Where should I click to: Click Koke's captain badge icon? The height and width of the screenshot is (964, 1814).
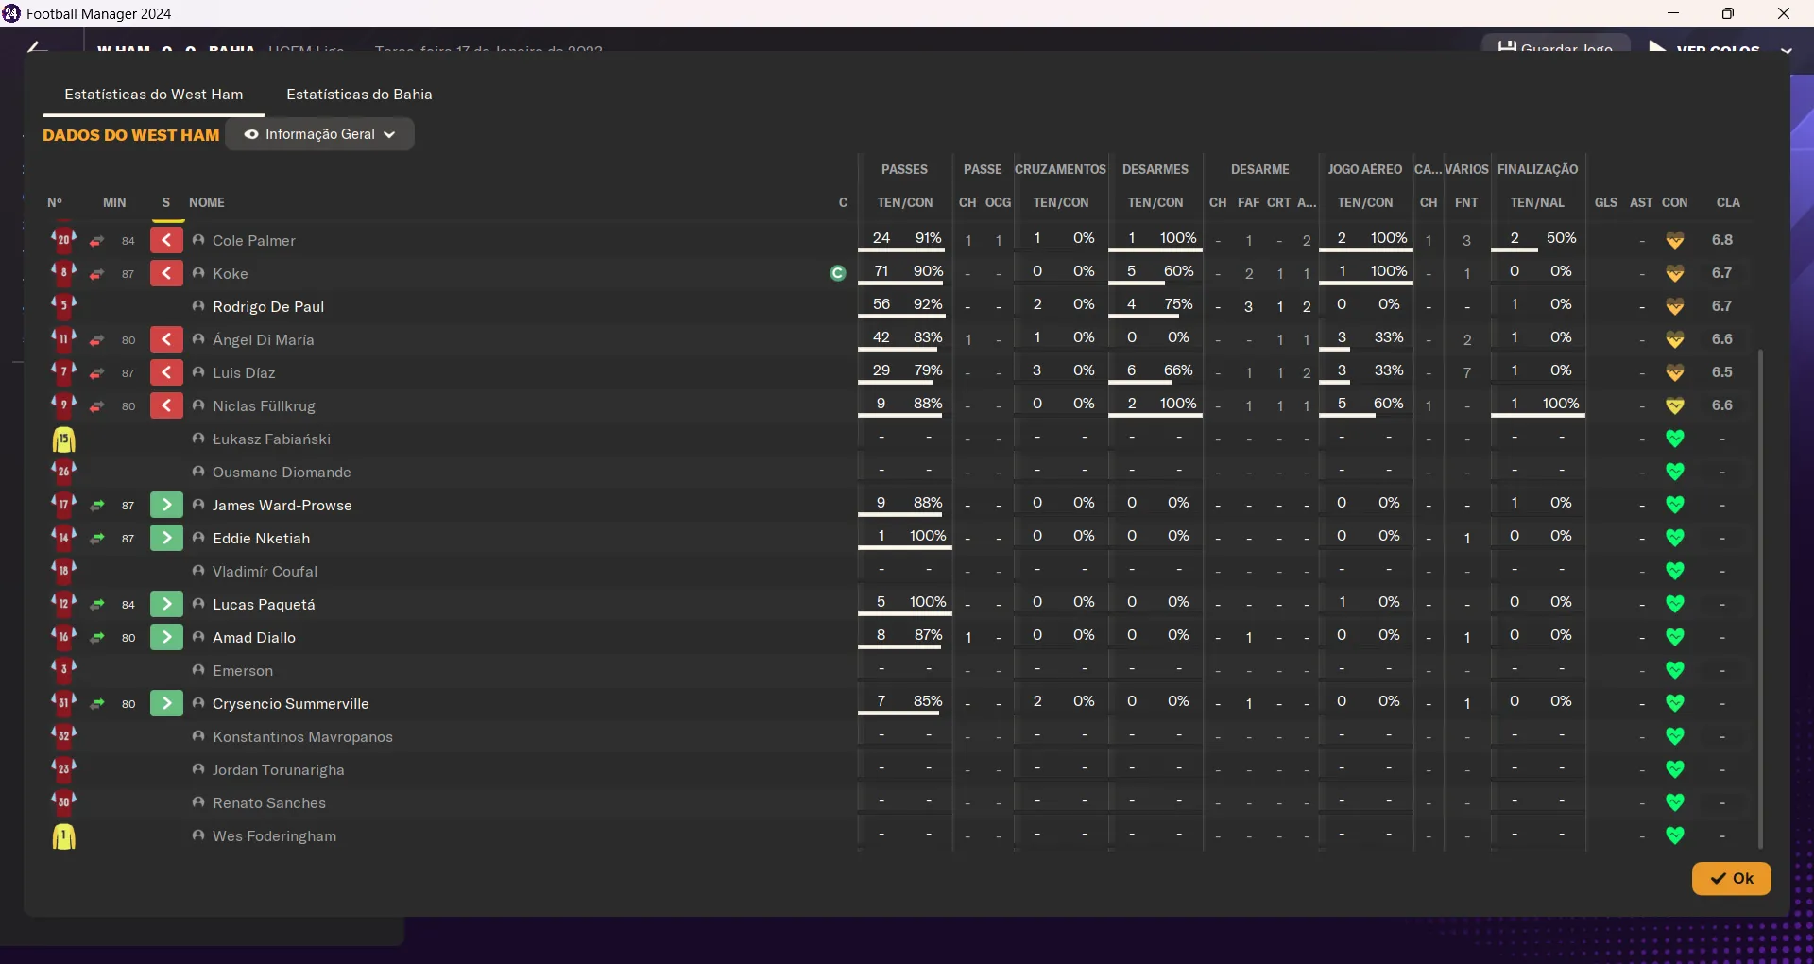(x=837, y=273)
